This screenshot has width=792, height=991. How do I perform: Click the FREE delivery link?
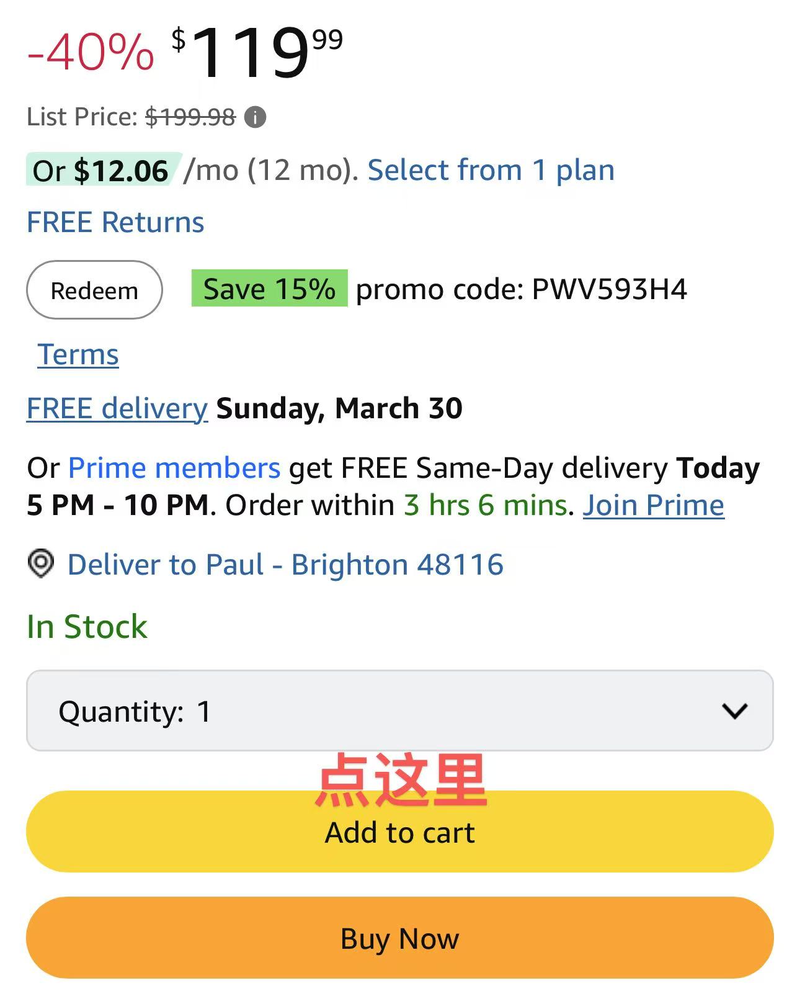(x=117, y=408)
